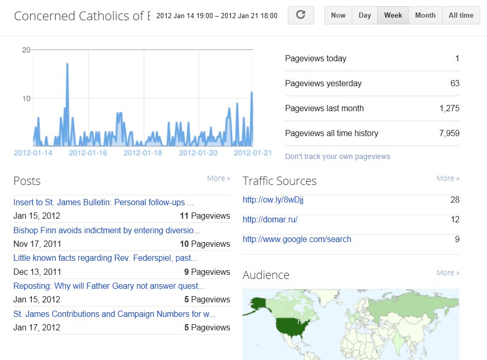Select the Day time range
The image size is (487, 360).
pyautogui.click(x=365, y=15)
